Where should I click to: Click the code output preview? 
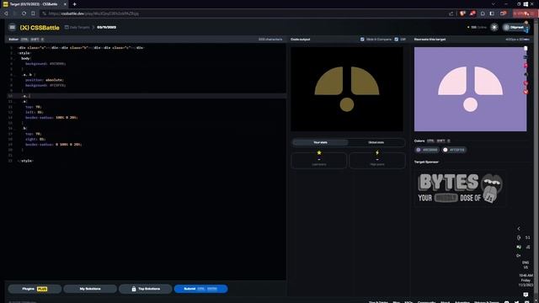coord(347,89)
